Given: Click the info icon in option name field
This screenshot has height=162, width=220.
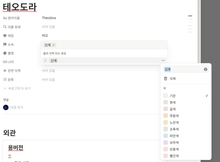Looking at the screenshot, I should tap(206, 69).
